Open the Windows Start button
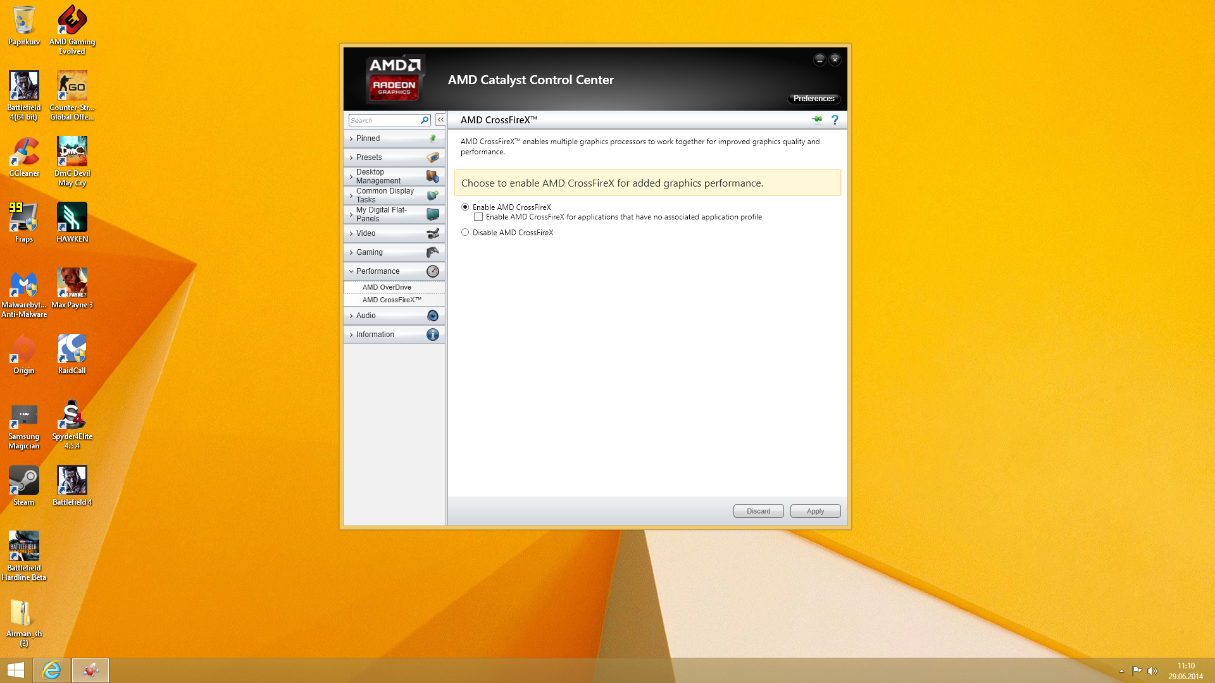Screen dimensions: 1215x683 click(16, 670)
